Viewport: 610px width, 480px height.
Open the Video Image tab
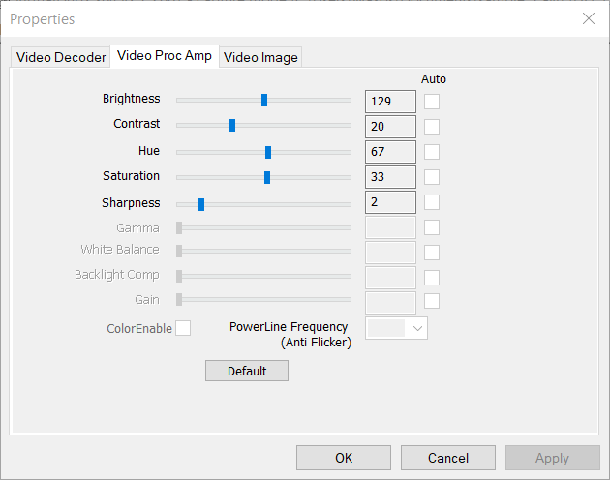(x=260, y=57)
